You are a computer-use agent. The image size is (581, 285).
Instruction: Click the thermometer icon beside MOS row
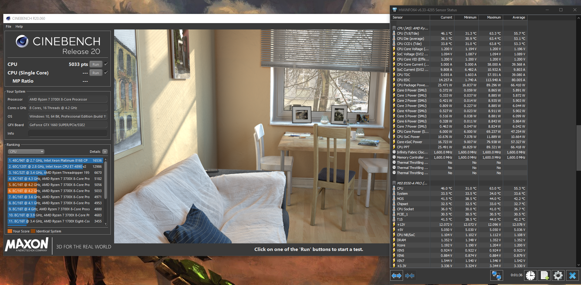coord(394,199)
